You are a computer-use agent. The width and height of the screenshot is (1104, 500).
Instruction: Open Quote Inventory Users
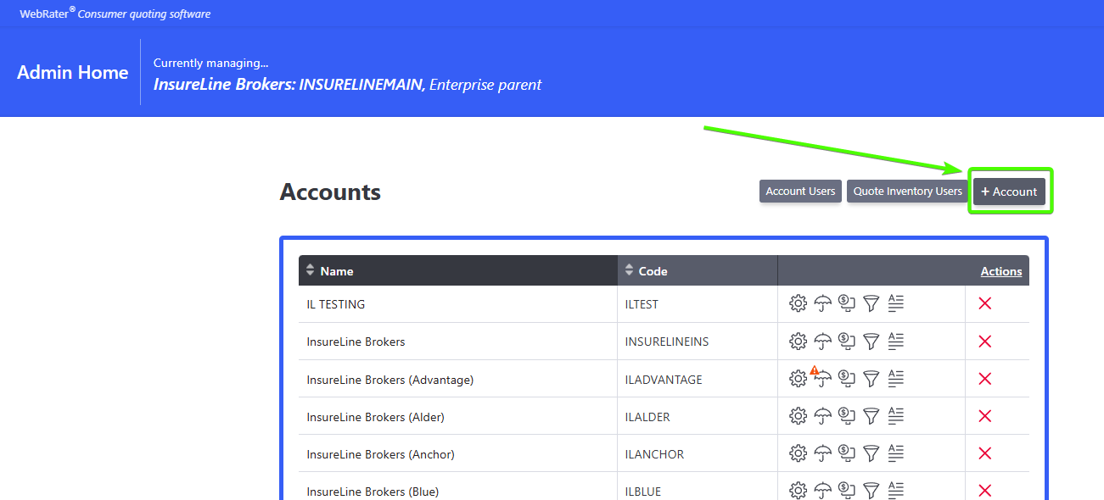point(908,192)
